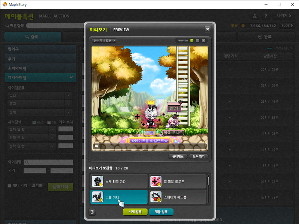Viewport: 299px width, 224px height.
Task: Select preview slot 2
Action: (x=198, y=41)
